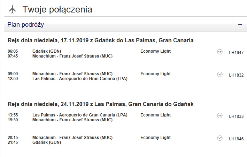Click Gdańsk (GDN) arrival at 21:45
This screenshot has width=247, height=157.
[47, 142]
